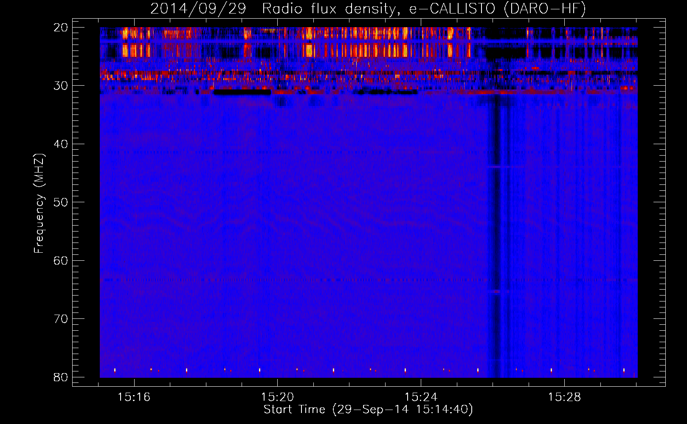Click the 15:24 time tick label
The image size is (687, 424).
[421, 397]
